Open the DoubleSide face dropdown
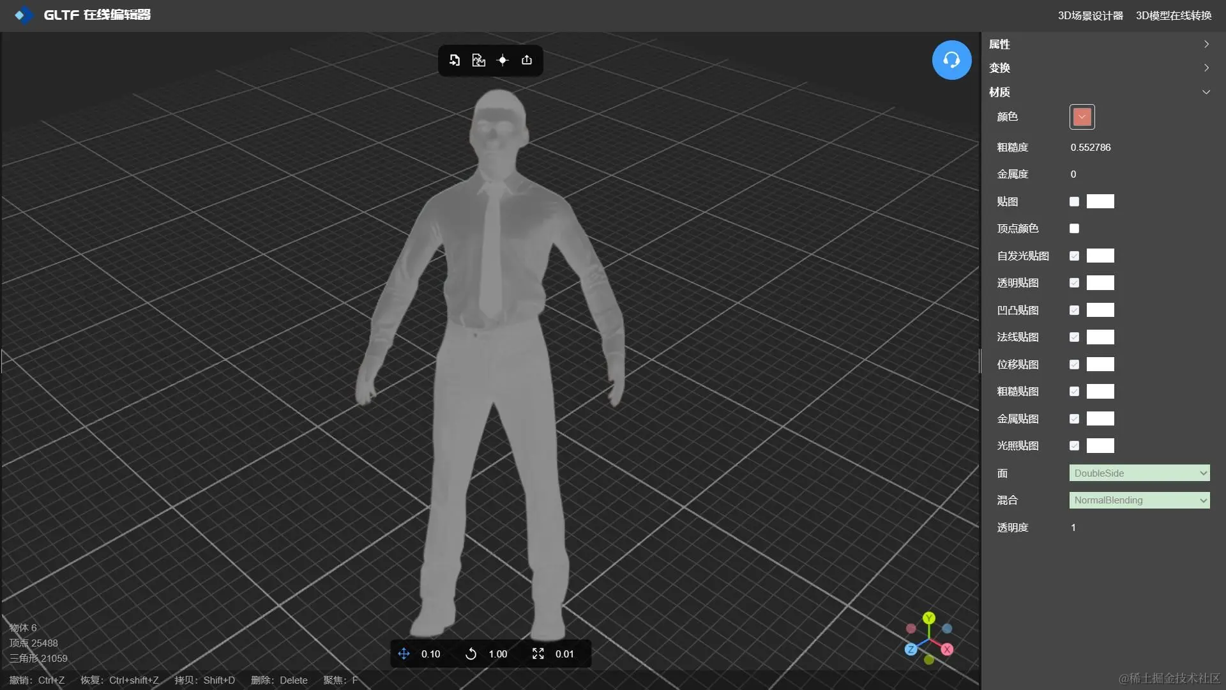The width and height of the screenshot is (1226, 690). click(x=1139, y=473)
